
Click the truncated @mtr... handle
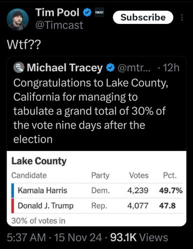134,68
